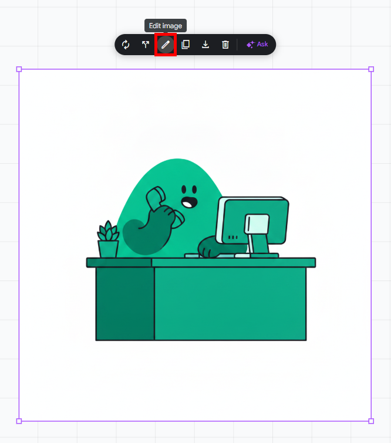The image size is (391, 443).
Task: Download the selected image
Action: pos(205,45)
